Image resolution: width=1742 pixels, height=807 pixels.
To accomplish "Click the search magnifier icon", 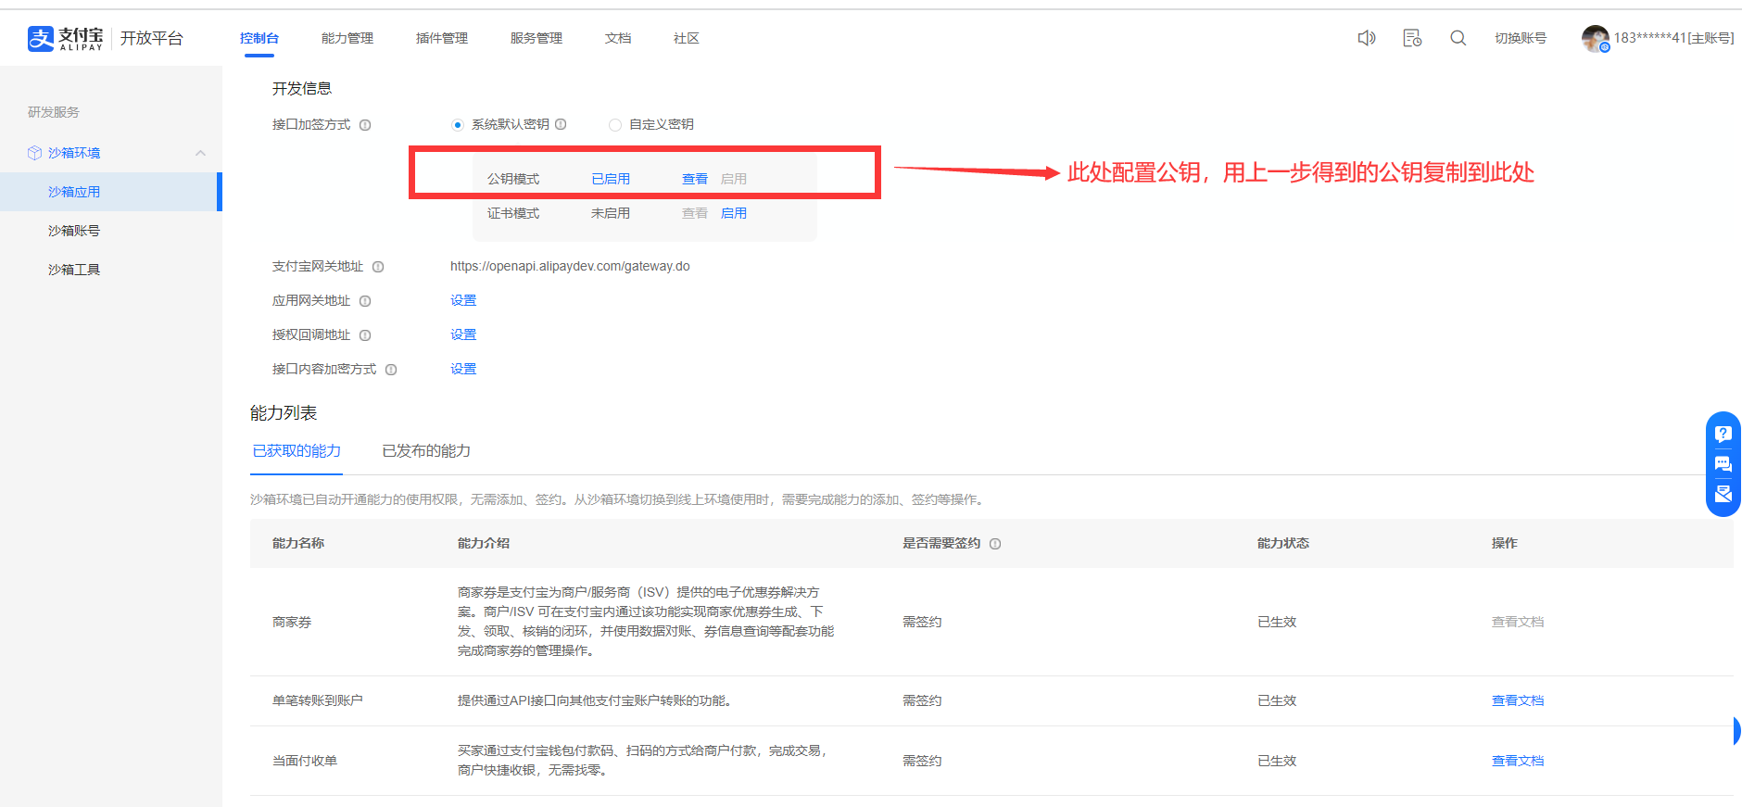I will pyautogui.click(x=1458, y=38).
